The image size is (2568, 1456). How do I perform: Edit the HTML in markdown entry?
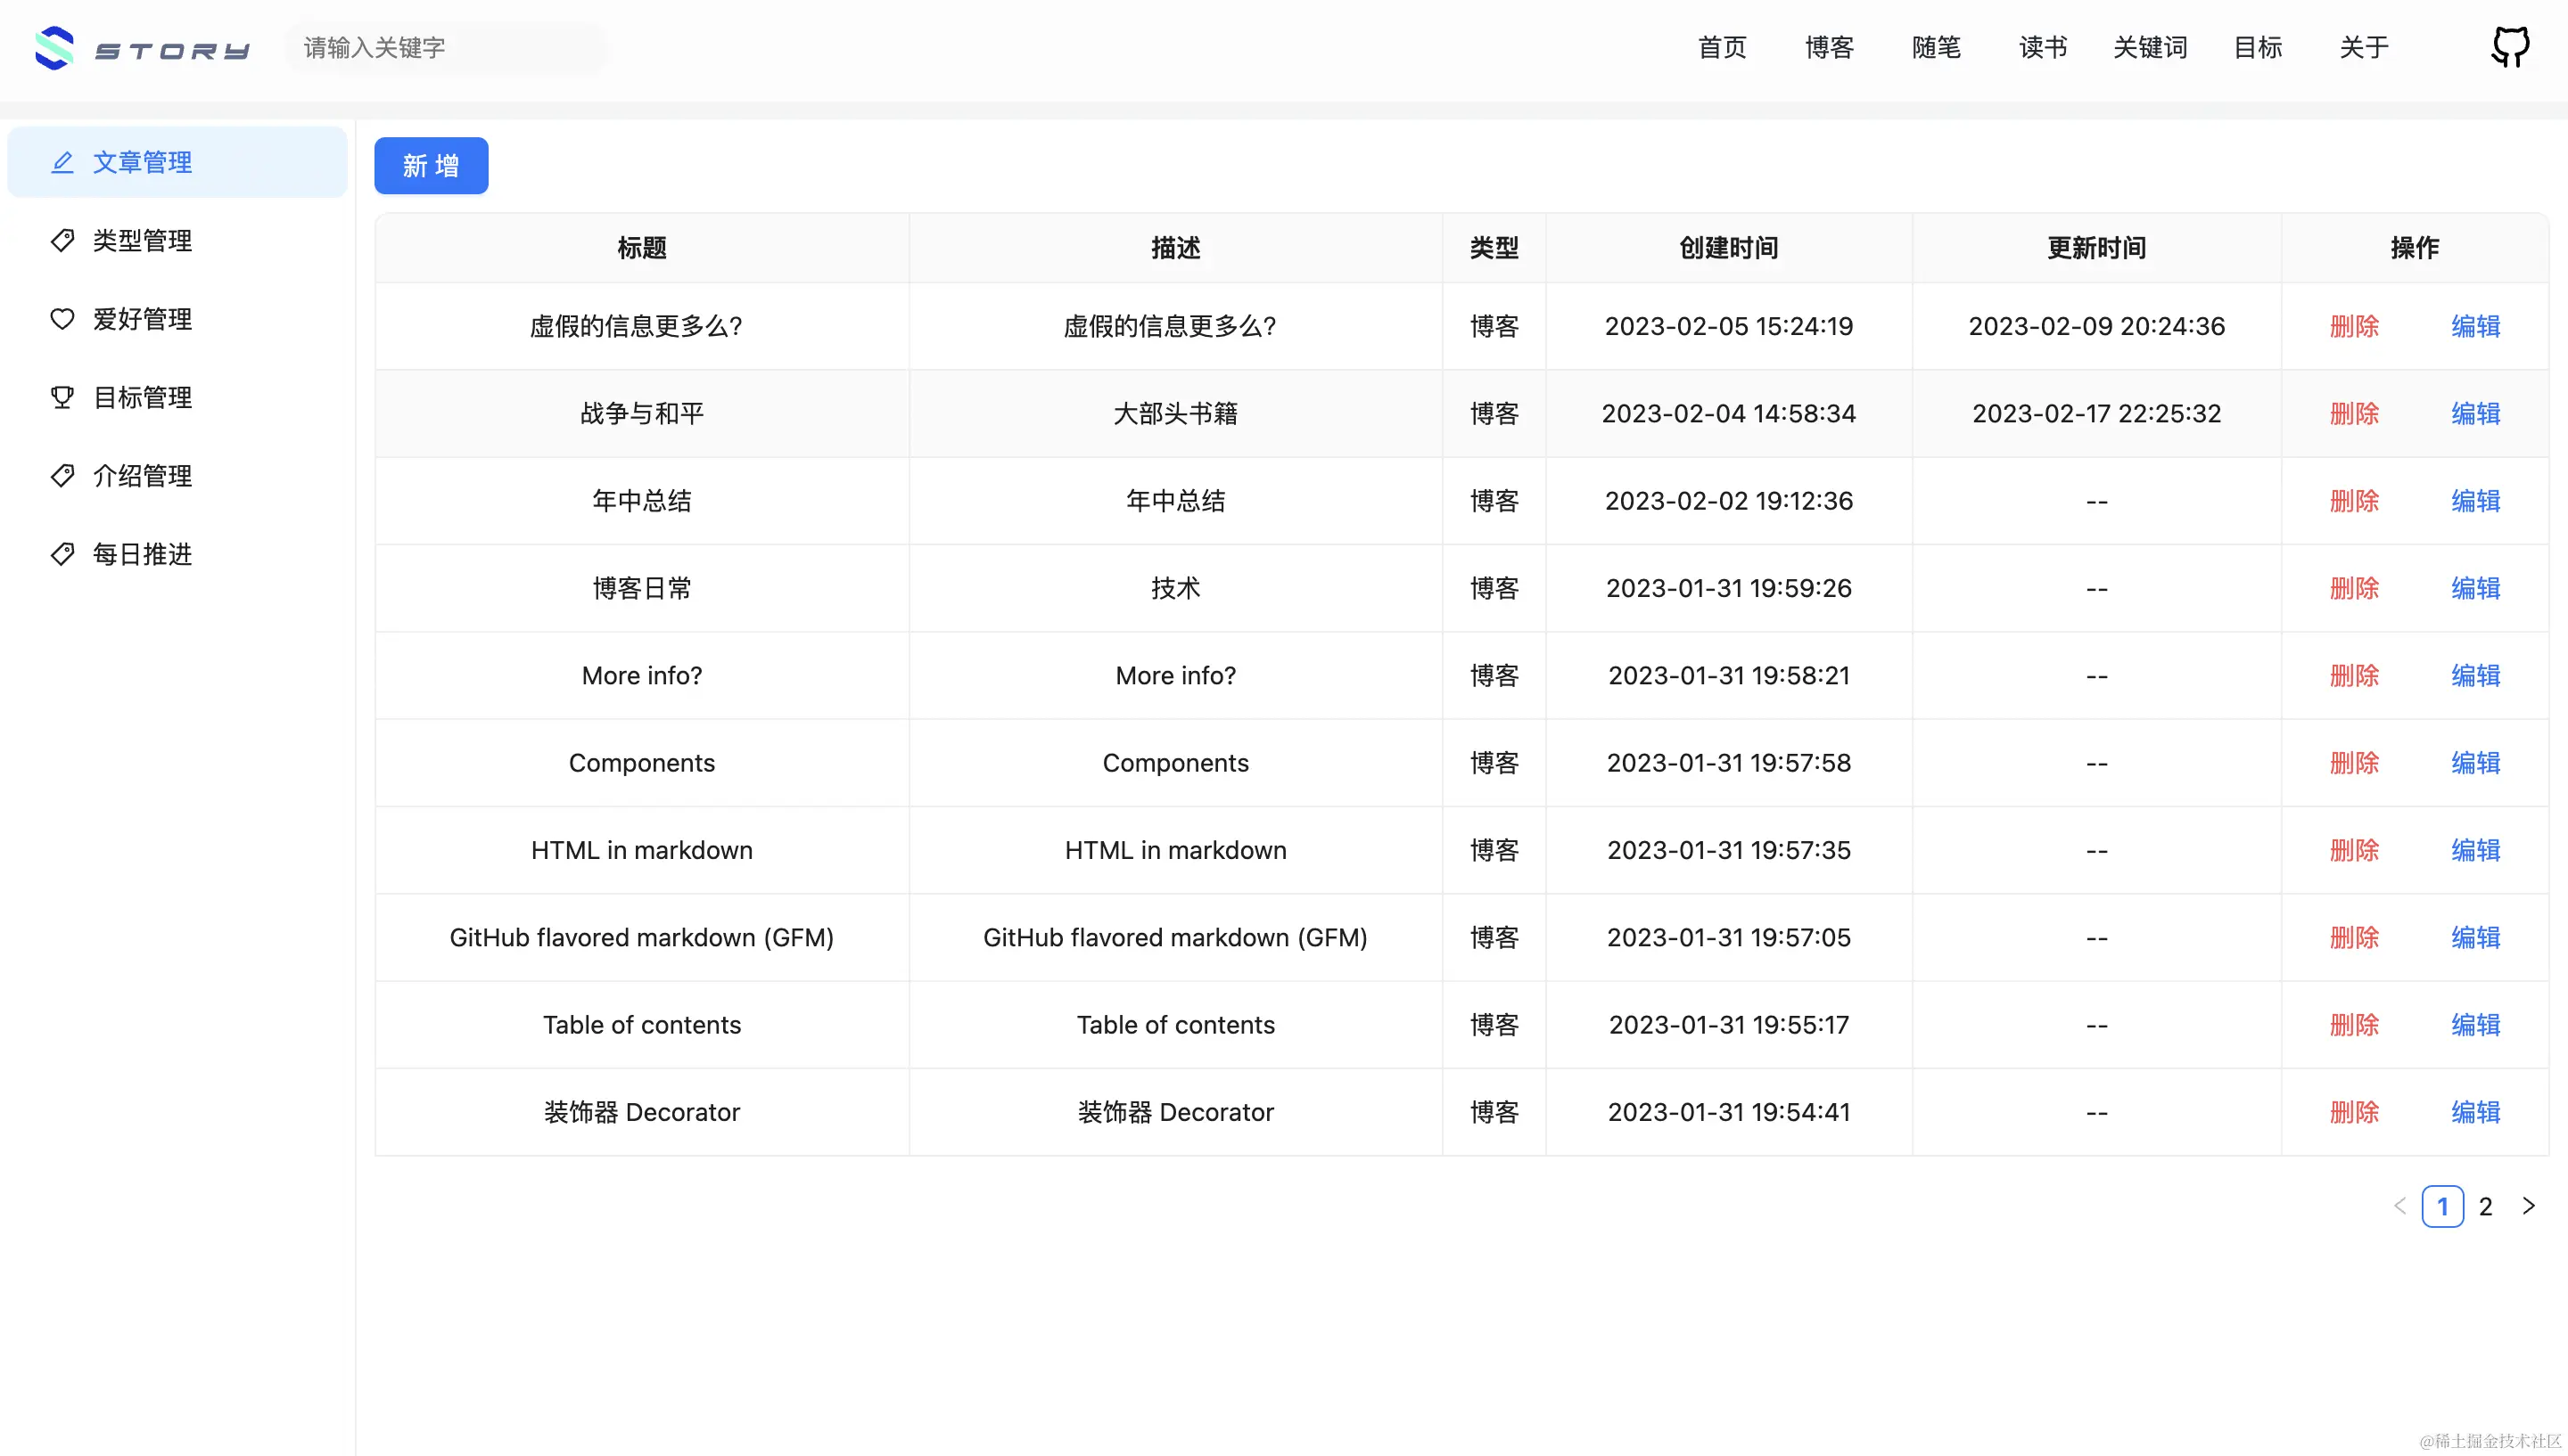point(2474,849)
